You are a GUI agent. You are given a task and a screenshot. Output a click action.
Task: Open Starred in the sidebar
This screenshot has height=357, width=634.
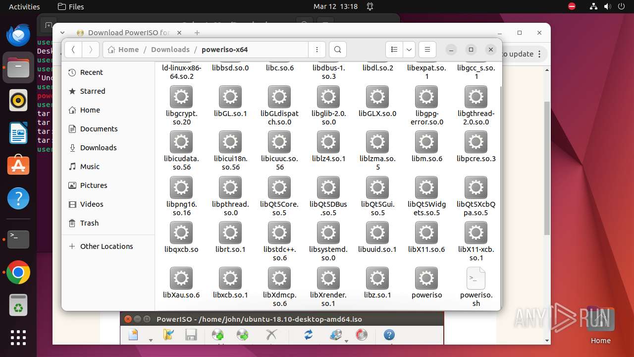108,91
